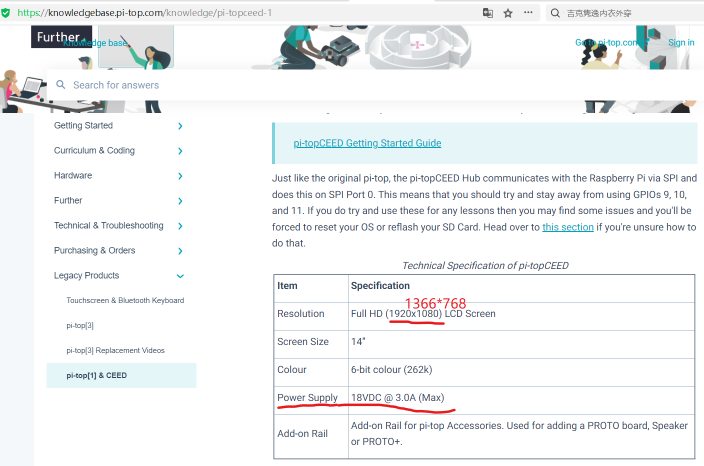Open the Legacy Products menu item
Image resolution: width=704 pixels, height=466 pixels.
(86, 275)
